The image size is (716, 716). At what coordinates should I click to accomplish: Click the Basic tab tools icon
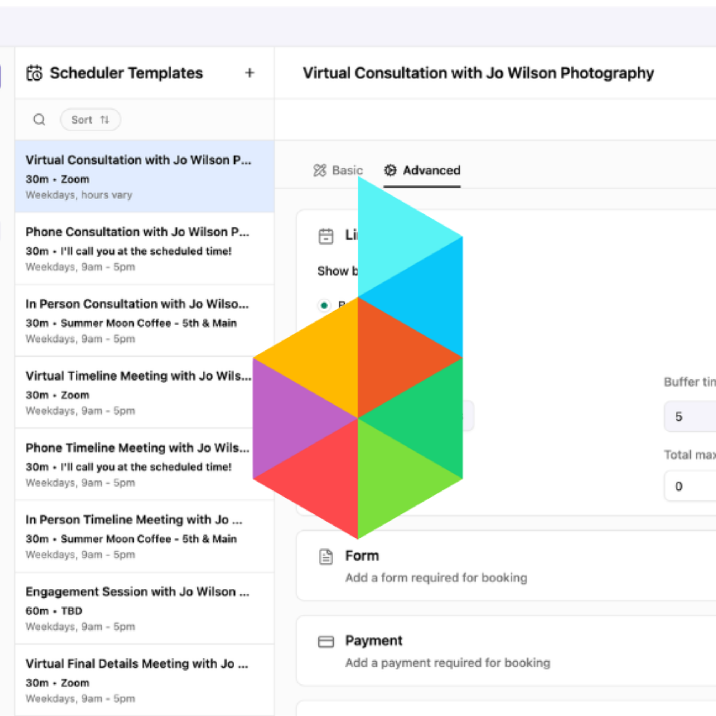pos(320,170)
